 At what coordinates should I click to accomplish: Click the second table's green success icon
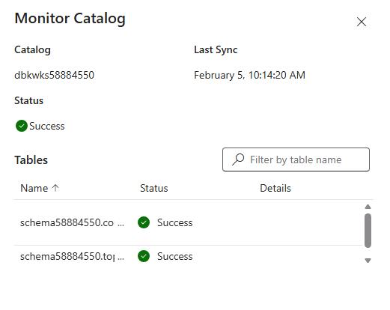(144, 256)
